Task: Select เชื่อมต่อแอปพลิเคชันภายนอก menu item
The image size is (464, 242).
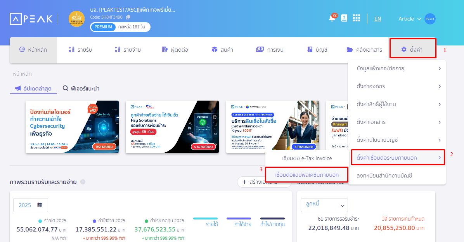Action: tap(306, 175)
